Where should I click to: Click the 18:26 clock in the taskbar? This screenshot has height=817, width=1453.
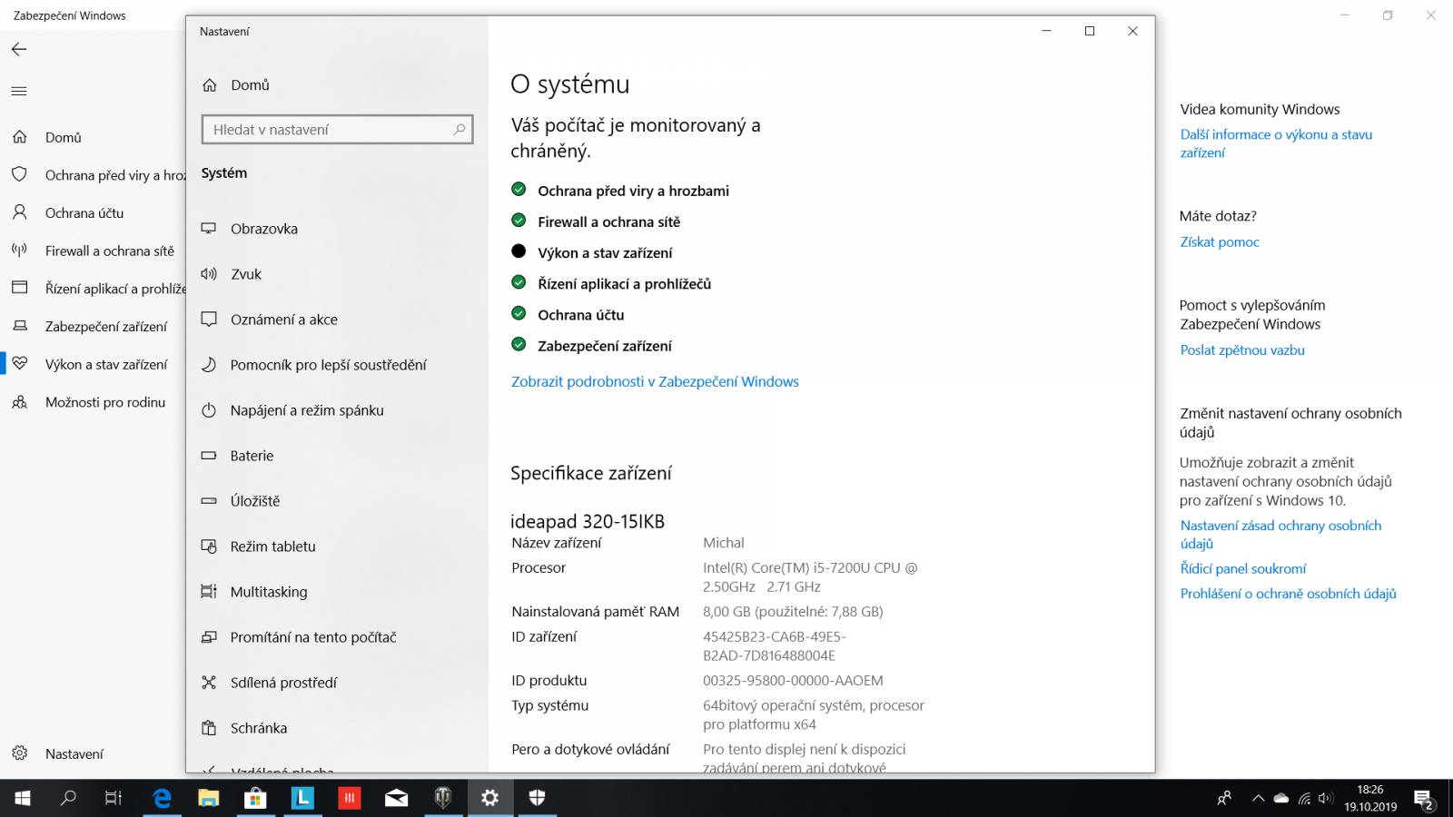(x=1370, y=790)
